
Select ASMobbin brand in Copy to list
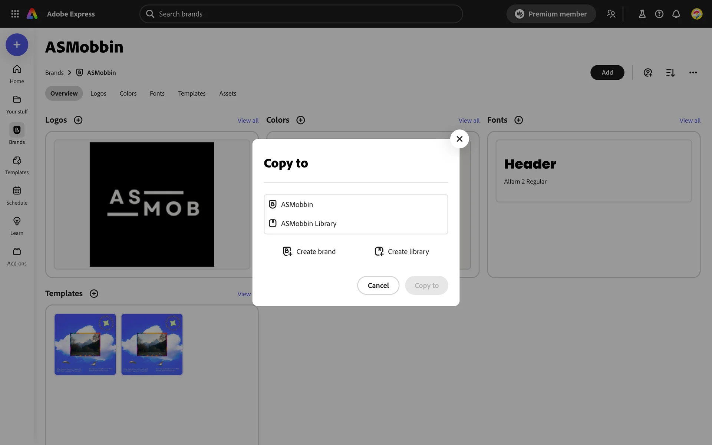coord(297,204)
